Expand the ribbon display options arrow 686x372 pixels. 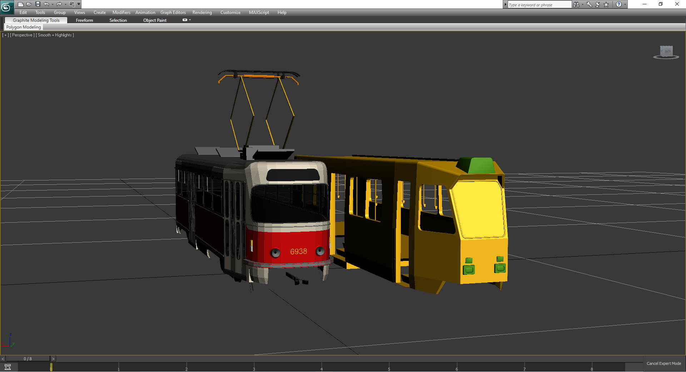point(190,20)
